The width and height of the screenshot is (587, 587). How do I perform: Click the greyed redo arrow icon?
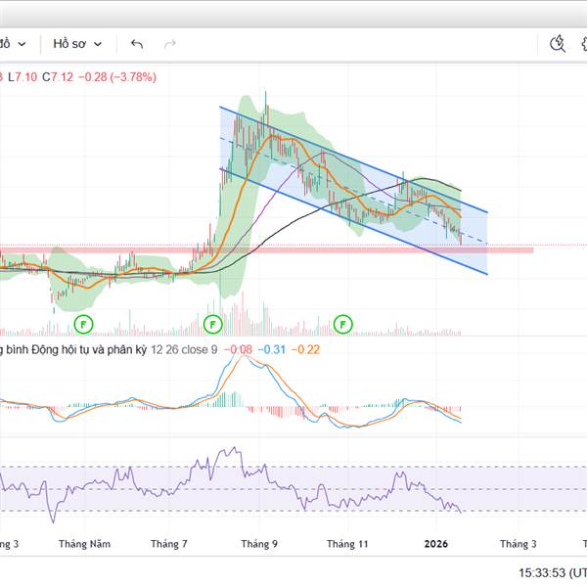pyautogui.click(x=170, y=44)
